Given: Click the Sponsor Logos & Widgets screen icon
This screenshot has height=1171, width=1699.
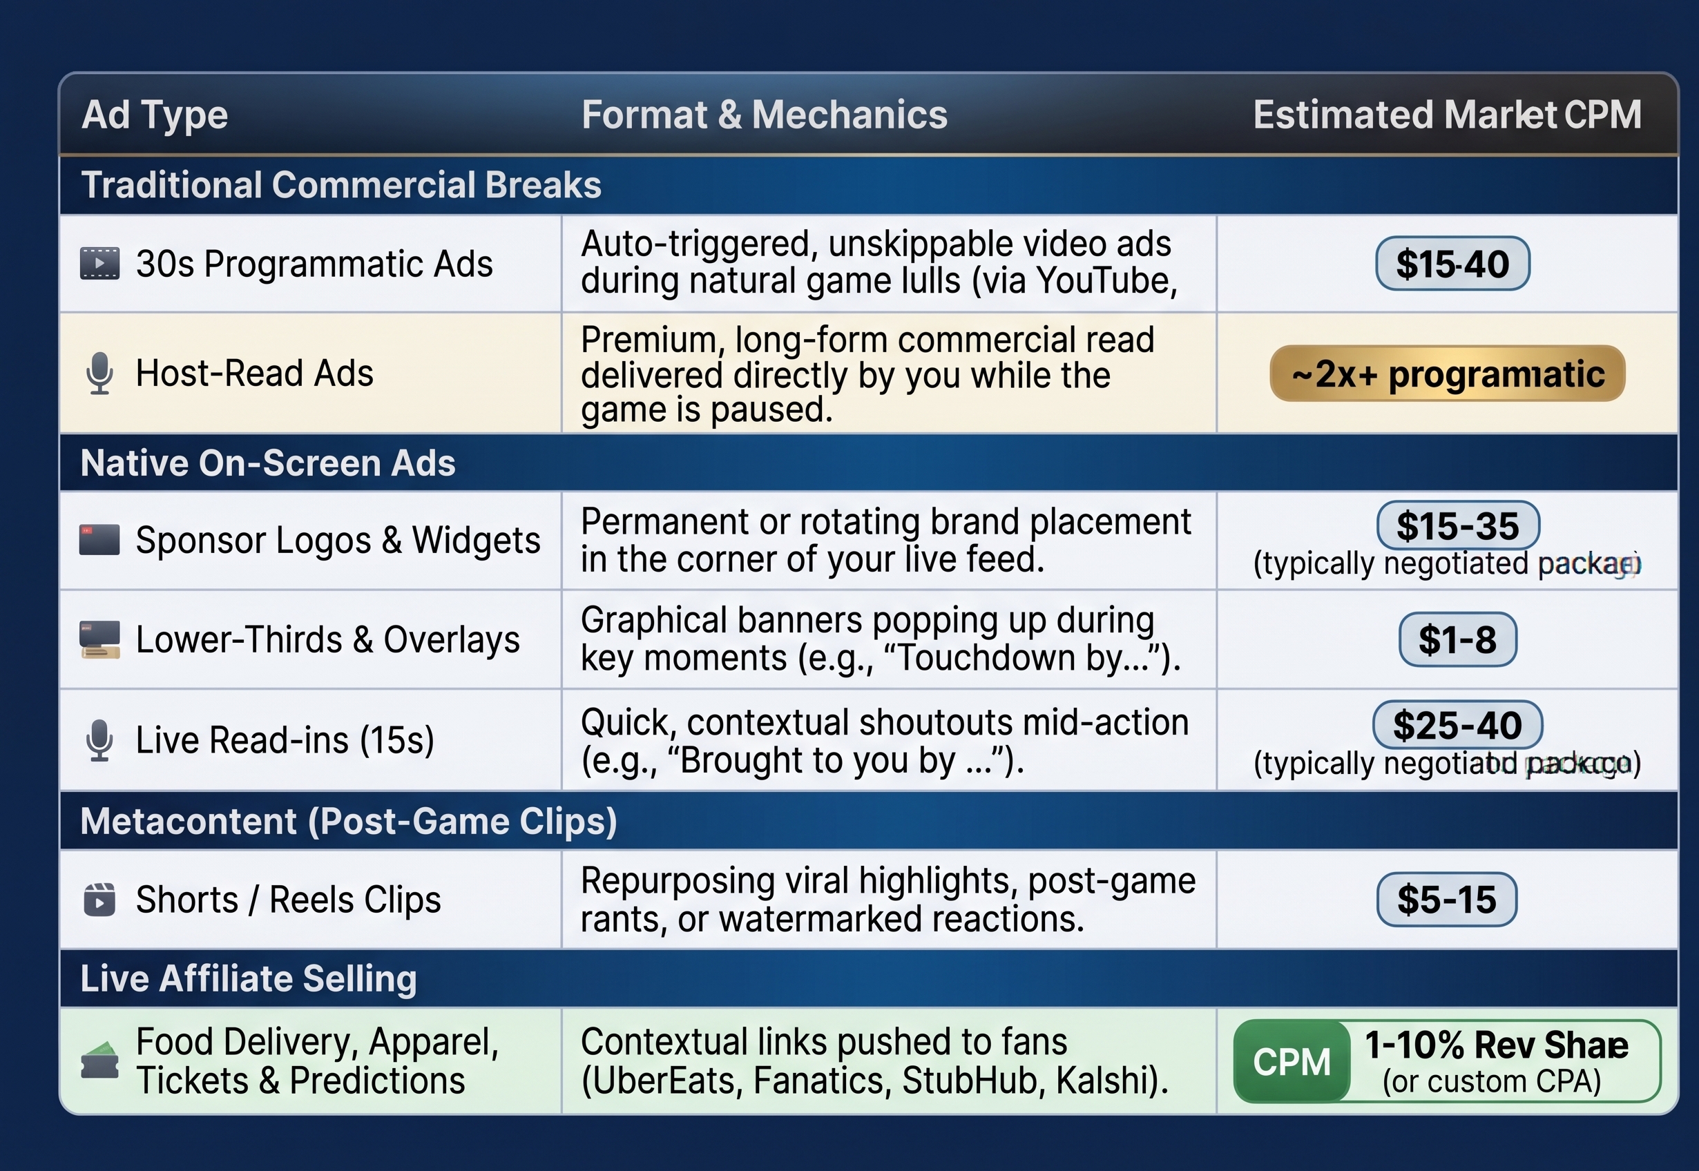Looking at the screenshot, I should coord(99,540).
